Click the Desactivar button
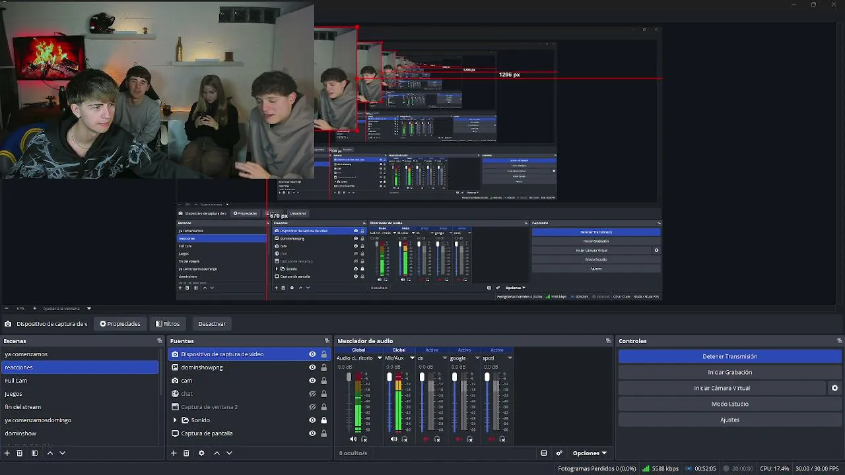Image resolution: width=845 pixels, height=475 pixels. (x=212, y=324)
